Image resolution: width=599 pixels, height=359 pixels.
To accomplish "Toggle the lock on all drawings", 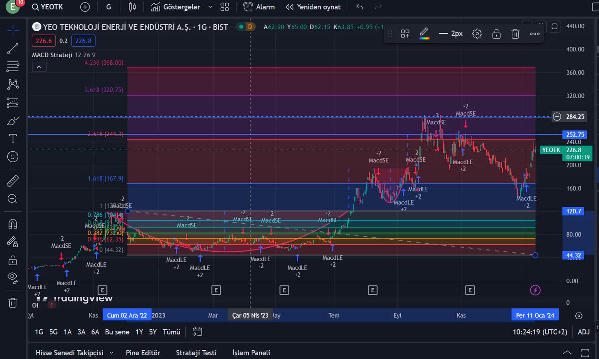I will [x=13, y=260].
